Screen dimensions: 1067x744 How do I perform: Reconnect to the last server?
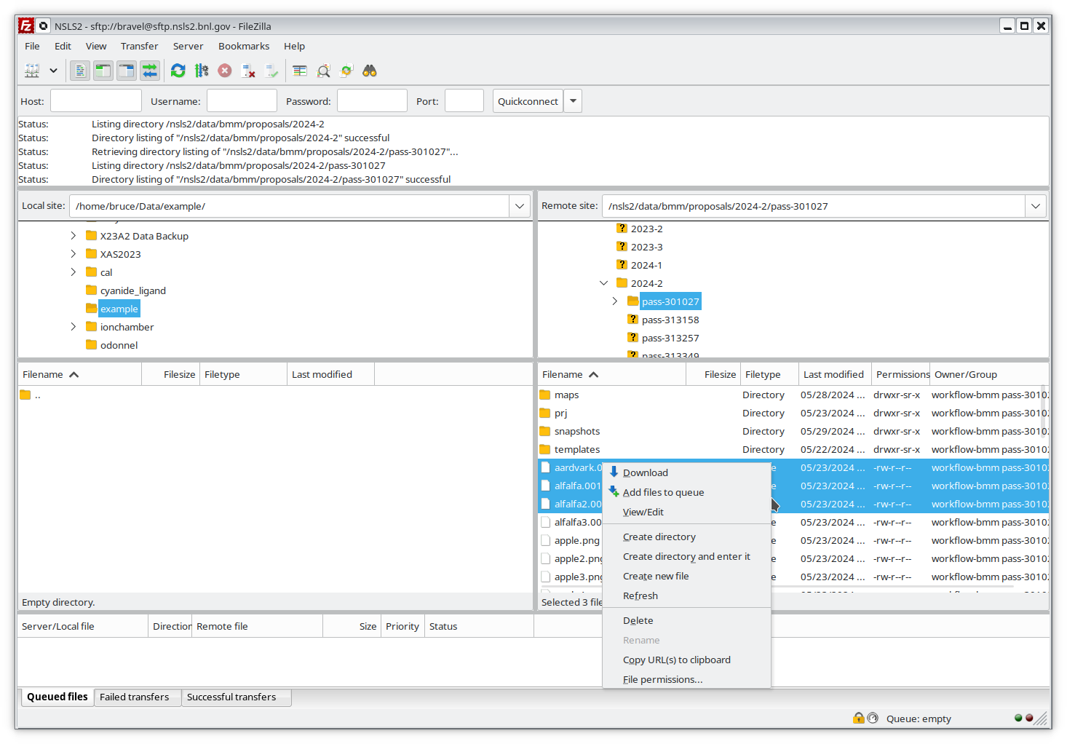point(271,71)
